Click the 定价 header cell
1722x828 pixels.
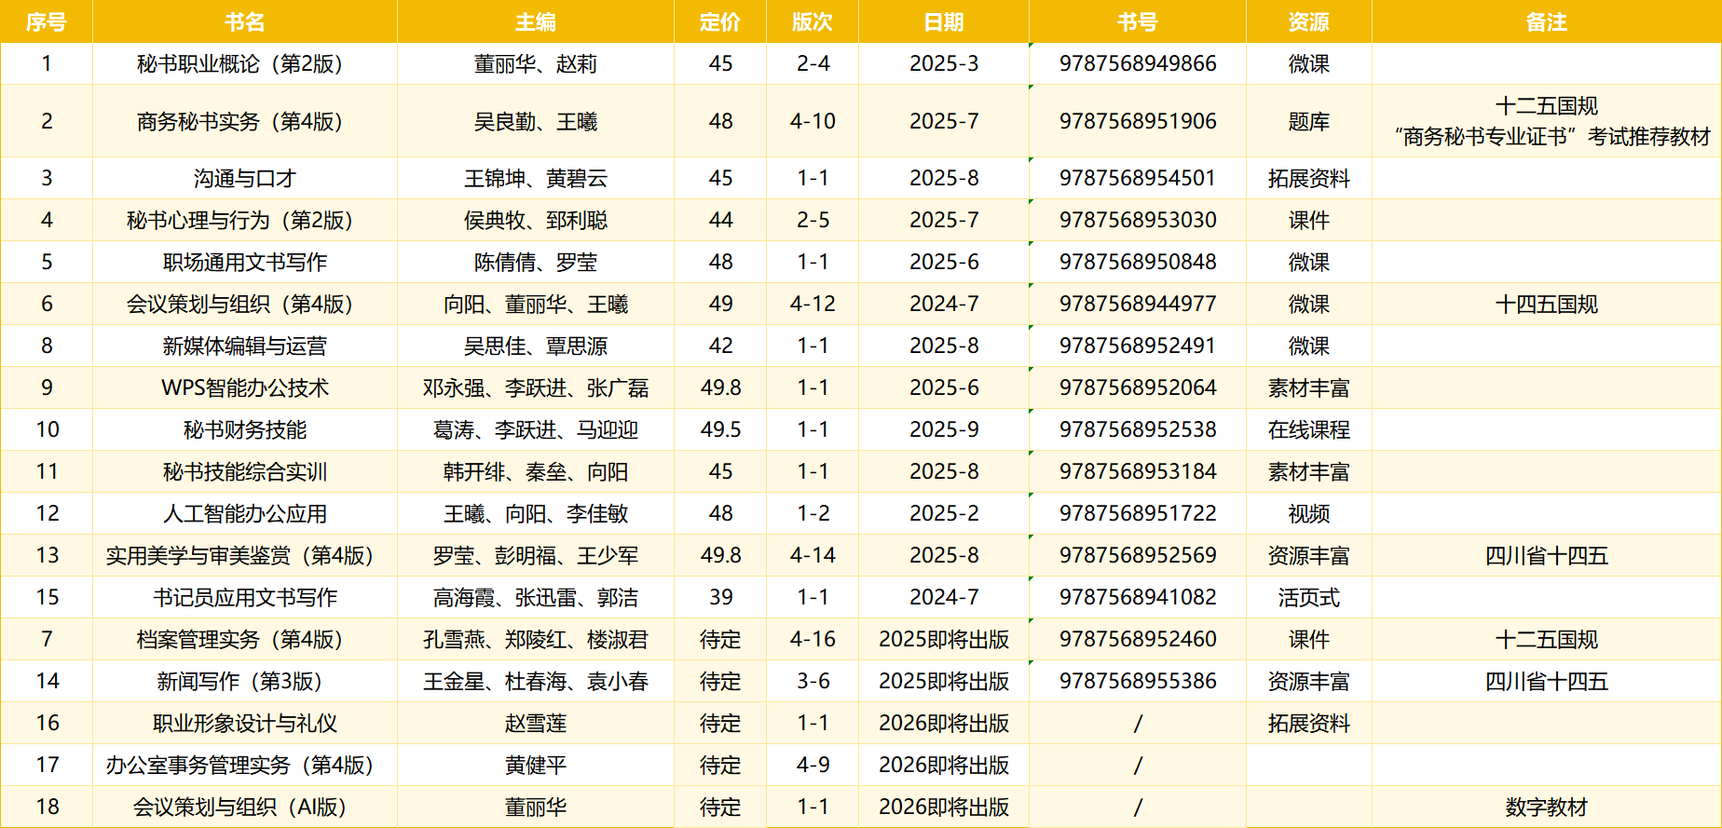coord(719,22)
